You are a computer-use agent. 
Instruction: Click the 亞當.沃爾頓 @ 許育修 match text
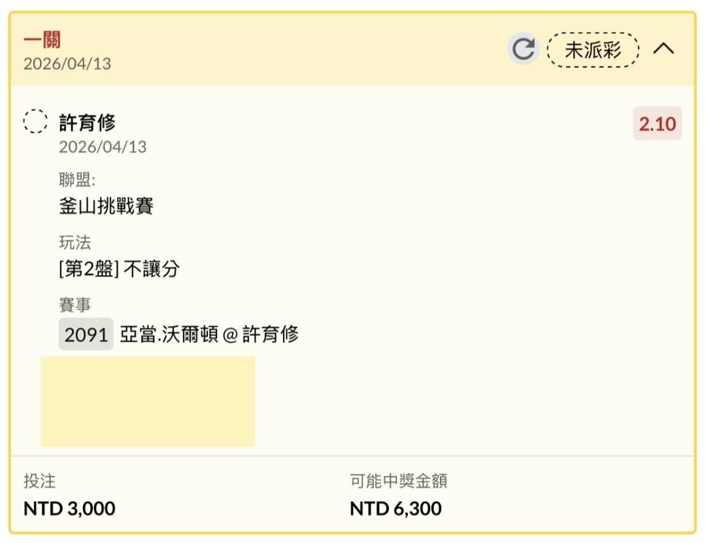209,335
